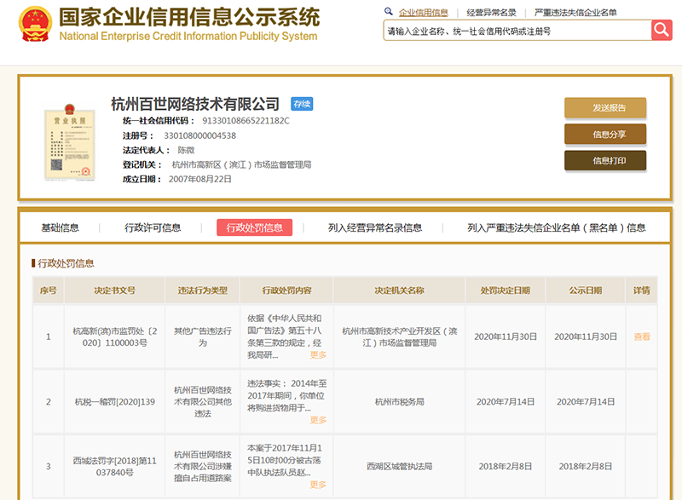
Task: Click the red search magnifier button
Action: 662,30
